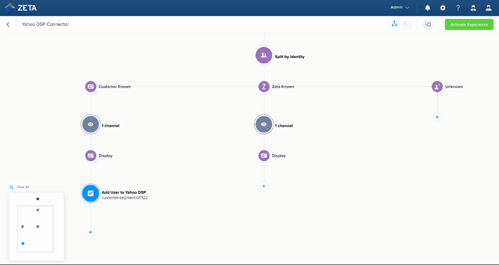
Task: Open the user profile icon
Action: (489, 8)
